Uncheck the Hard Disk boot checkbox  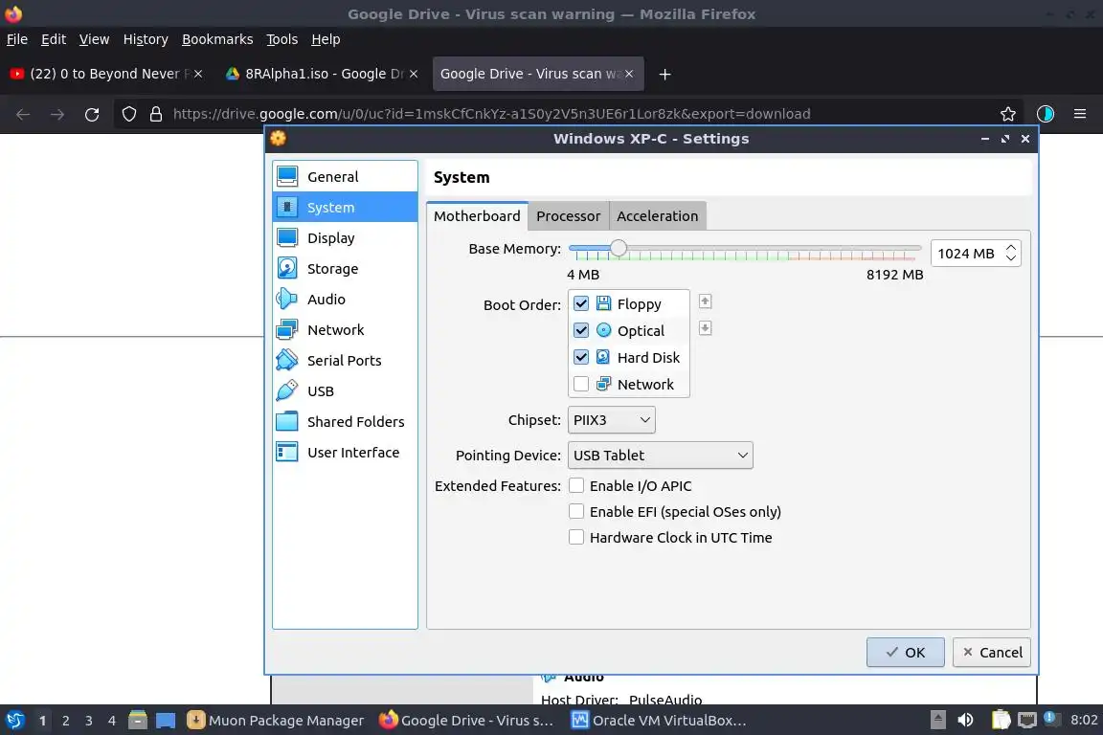(x=581, y=357)
